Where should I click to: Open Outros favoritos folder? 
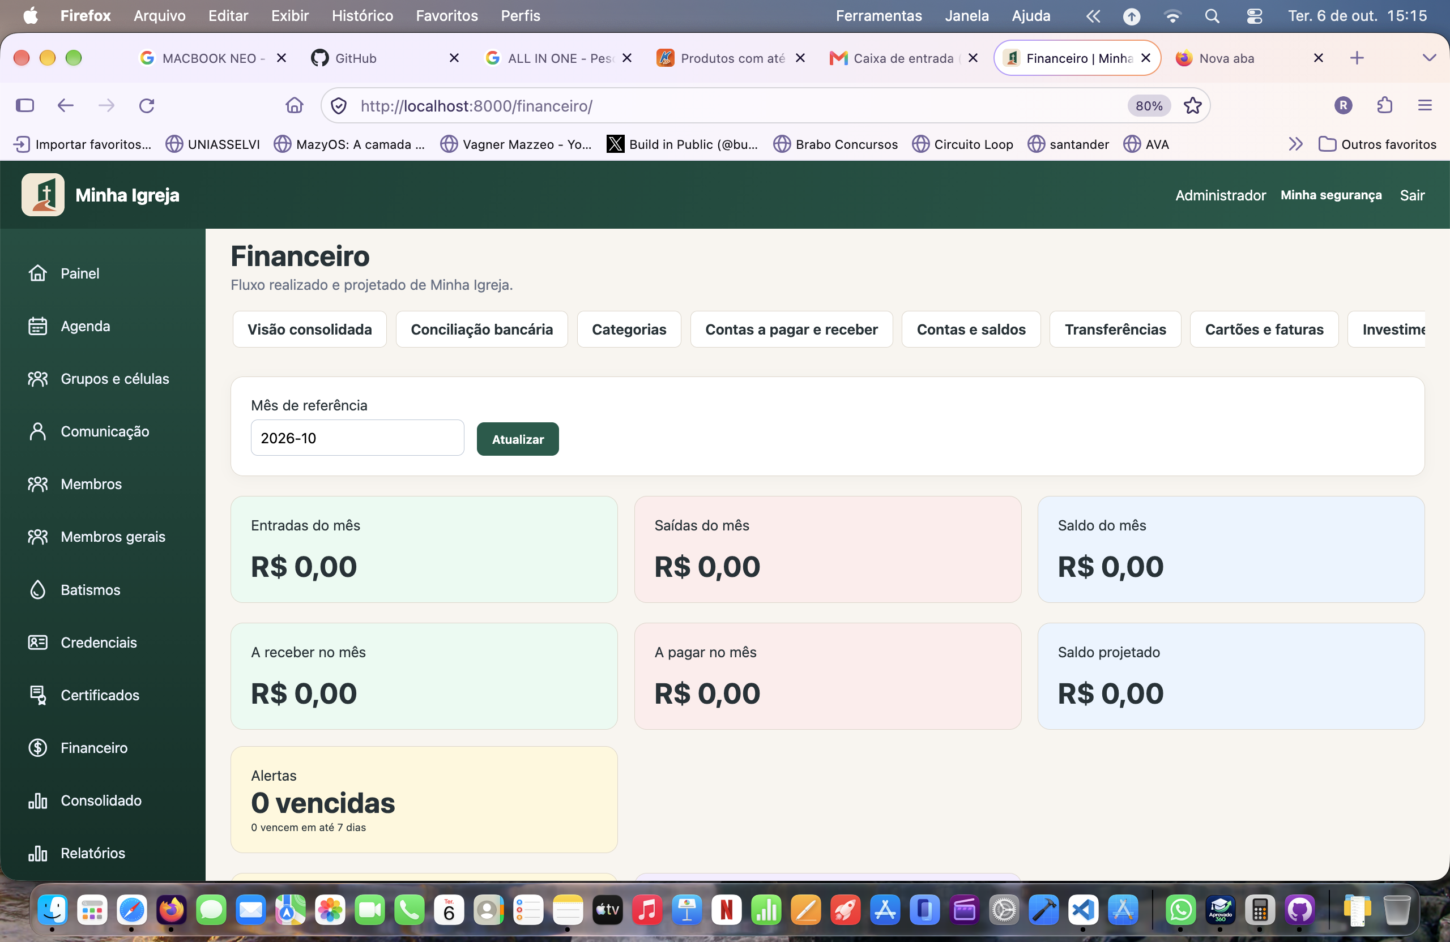pos(1377,144)
